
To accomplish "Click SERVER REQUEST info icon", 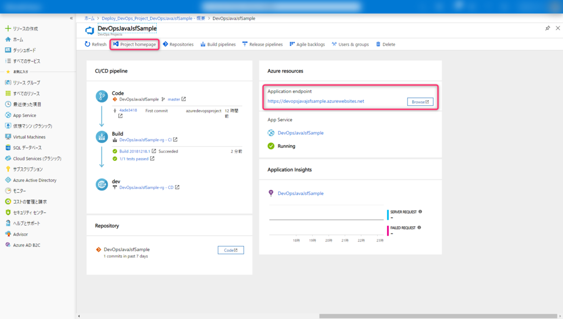I will point(420,212).
